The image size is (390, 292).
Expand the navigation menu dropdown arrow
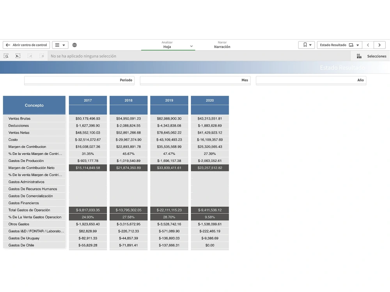(63, 45)
